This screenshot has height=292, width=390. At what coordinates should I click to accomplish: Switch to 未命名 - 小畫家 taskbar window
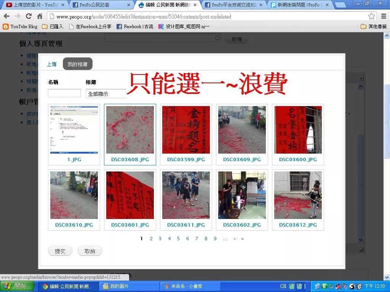coord(190,286)
